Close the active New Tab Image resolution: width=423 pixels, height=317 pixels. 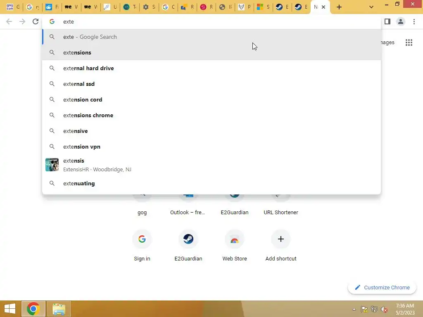tap(323, 7)
